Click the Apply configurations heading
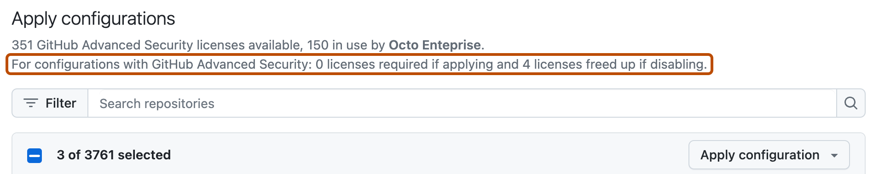Image resolution: width=879 pixels, height=174 pixels. (93, 19)
